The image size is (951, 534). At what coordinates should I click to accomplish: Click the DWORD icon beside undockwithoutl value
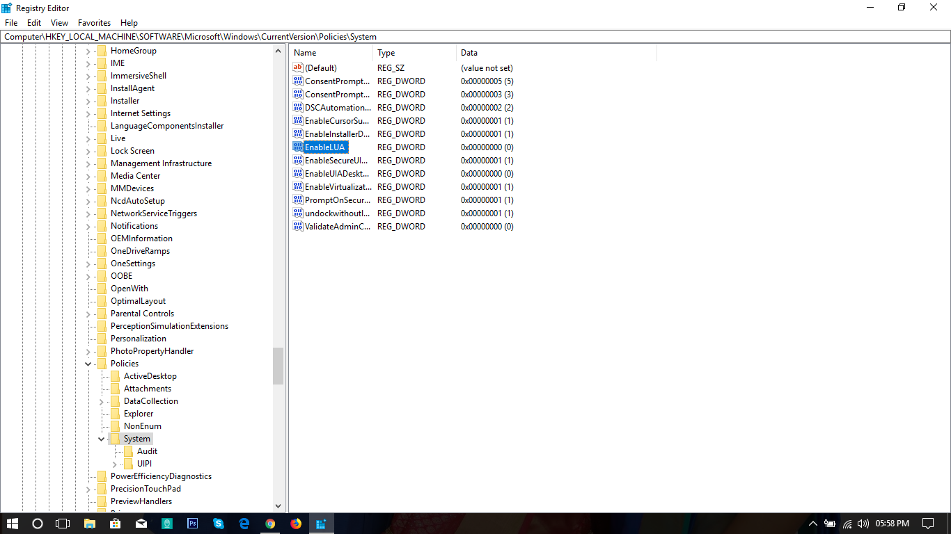tap(298, 213)
